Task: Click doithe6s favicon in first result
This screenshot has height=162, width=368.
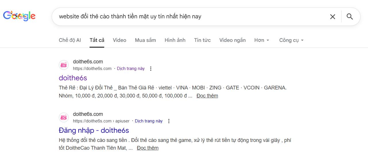Action: click(64, 65)
